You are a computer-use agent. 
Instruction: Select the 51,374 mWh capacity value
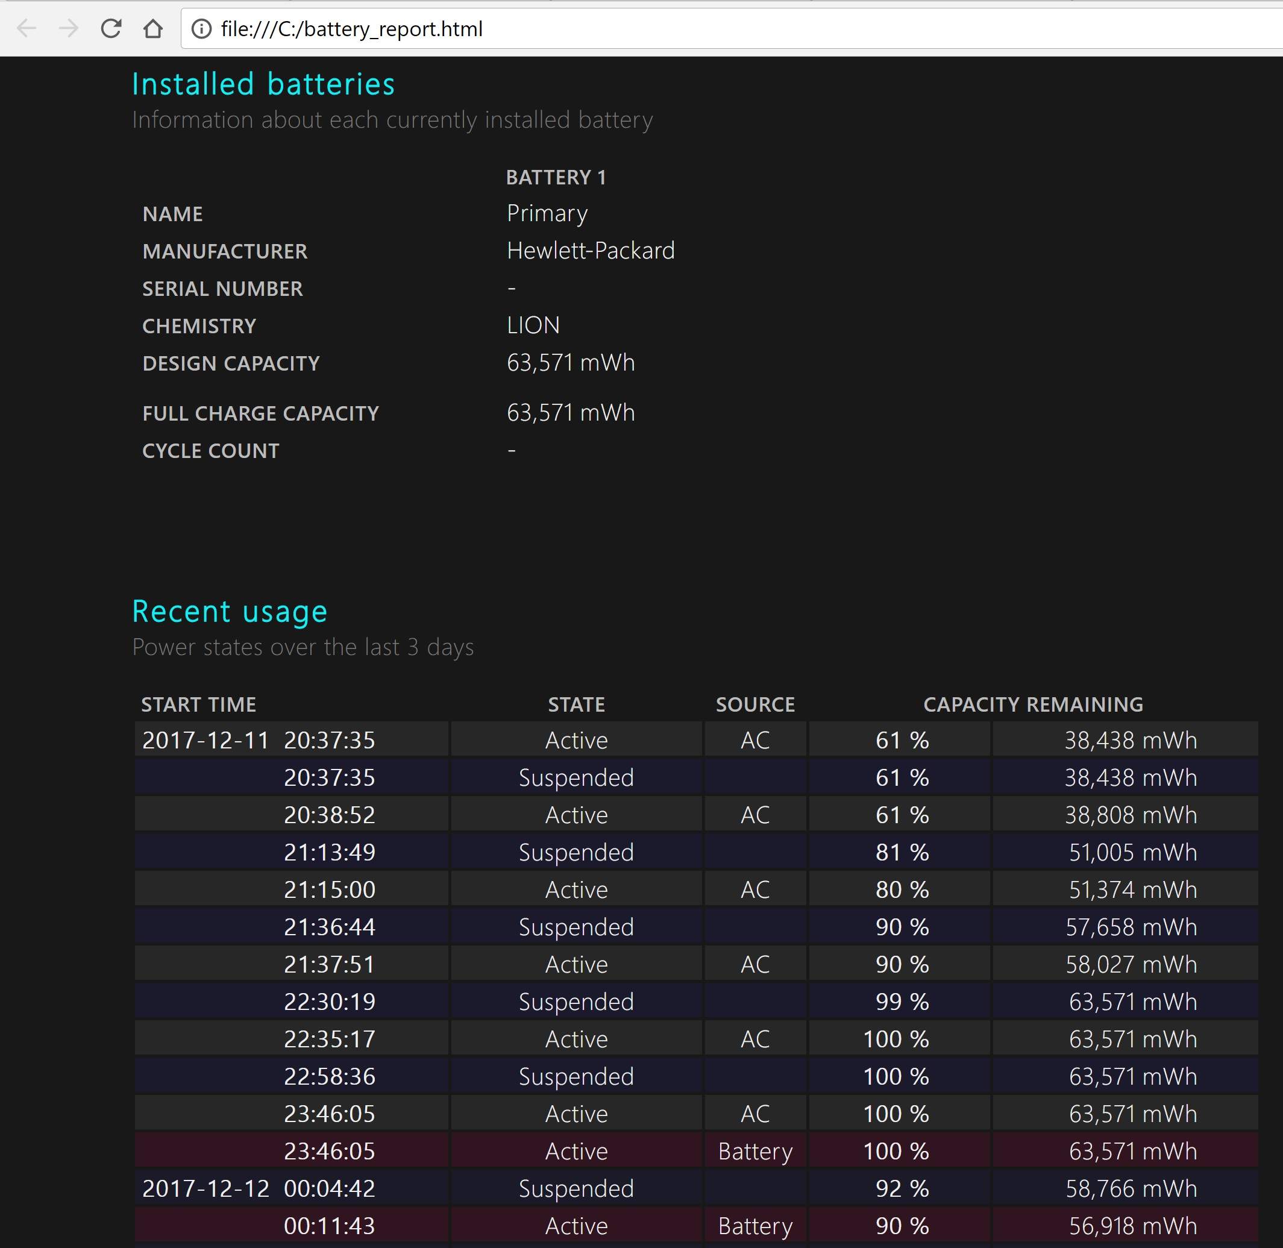pyautogui.click(x=1133, y=889)
